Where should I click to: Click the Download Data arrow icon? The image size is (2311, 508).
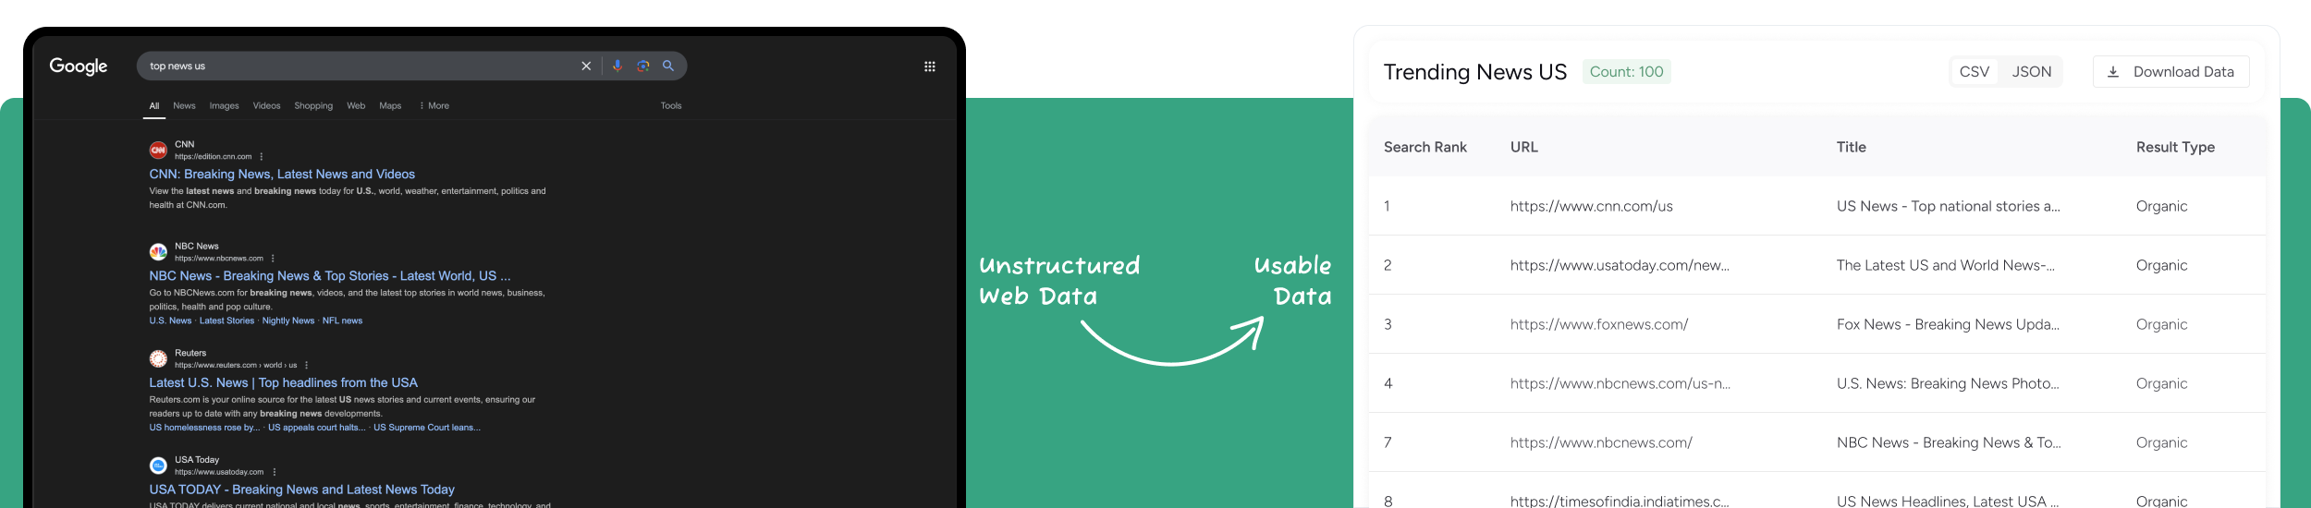(2113, 72)
